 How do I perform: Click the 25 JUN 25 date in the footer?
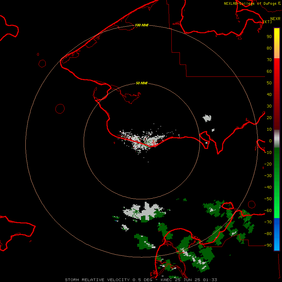(188, 280)
